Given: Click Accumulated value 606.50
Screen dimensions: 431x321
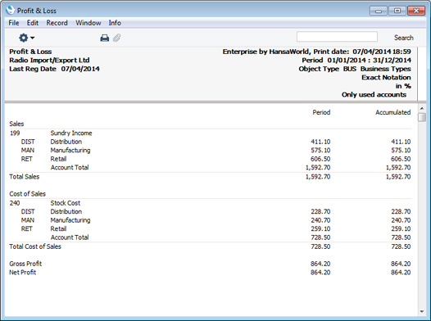Looking at the screenshot, I should (401, 159).
